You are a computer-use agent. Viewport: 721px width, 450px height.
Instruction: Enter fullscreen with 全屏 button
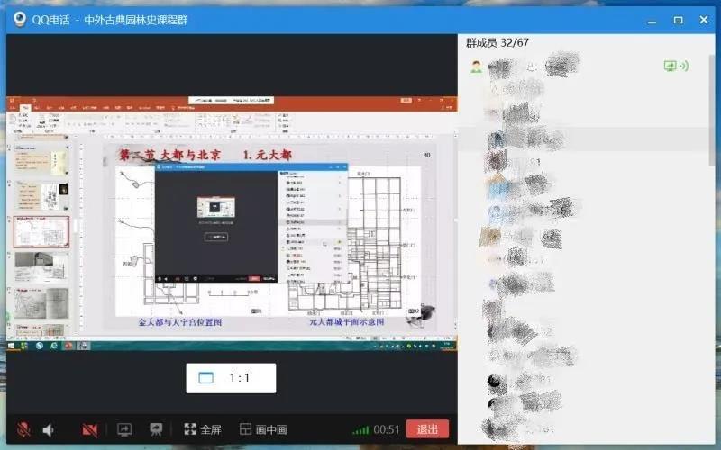tap(203, 429)
